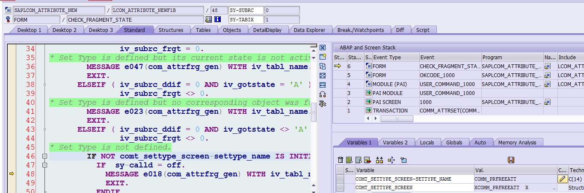Open the Locals tab
This screenshot has width=584, height=193.
(x=427, y=142)
